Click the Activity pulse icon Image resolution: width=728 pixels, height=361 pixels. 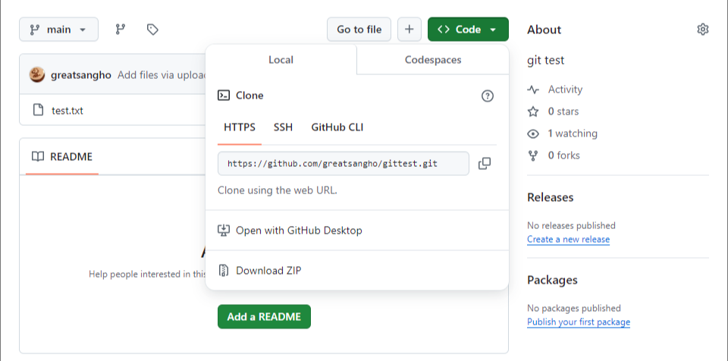click(533, 89)
